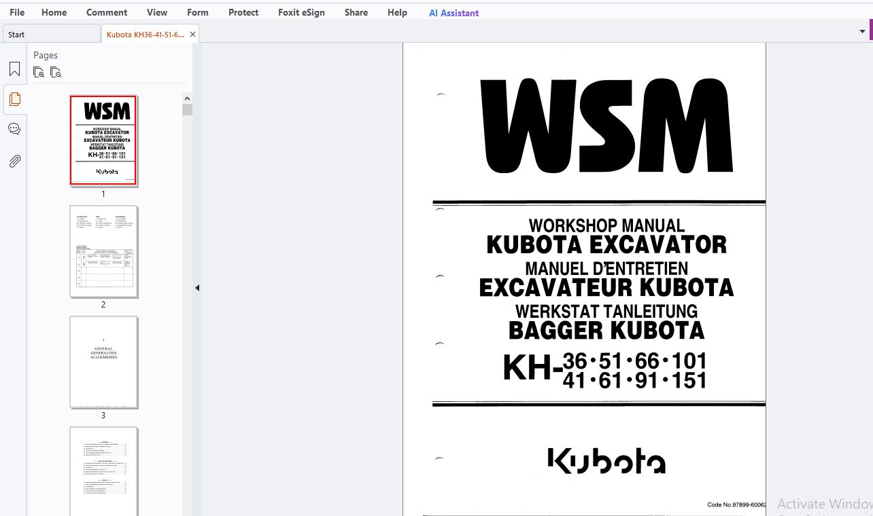Image resolution: width=873 pixels, height=516 pixels.
Task: Open the Share ribbon tab
Action: (356, 12)
